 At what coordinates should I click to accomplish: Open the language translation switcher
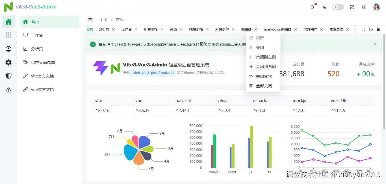tap(324, 7)
